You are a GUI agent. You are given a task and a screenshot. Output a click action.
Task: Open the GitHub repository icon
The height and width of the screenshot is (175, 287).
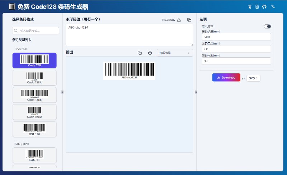(x=264, y=7)
